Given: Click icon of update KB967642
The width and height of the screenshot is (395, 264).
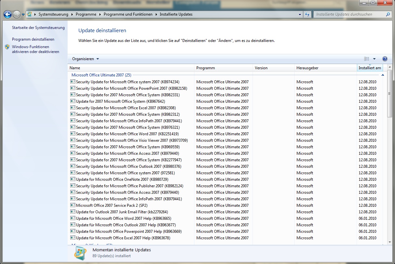Looking at the screenshot, I should (x=73, y=101).
